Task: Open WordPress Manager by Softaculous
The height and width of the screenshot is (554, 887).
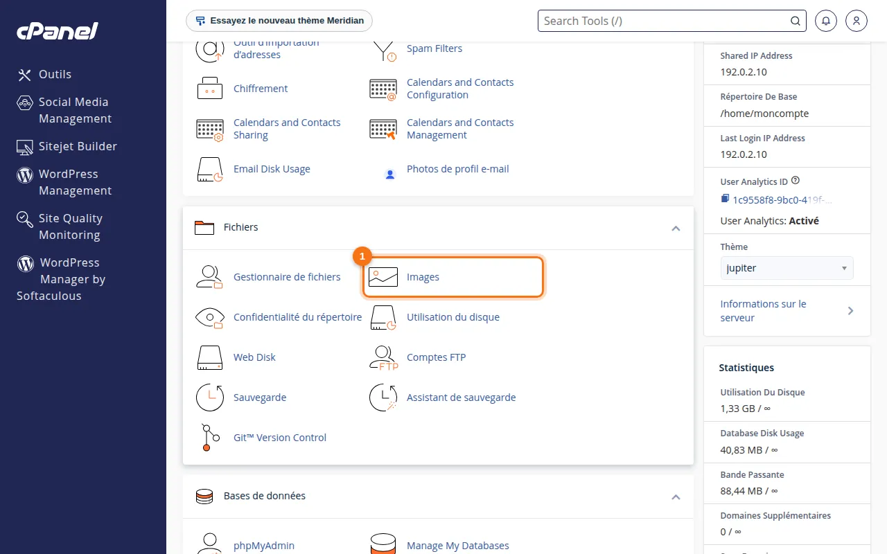Action: (x=61, y=279)
